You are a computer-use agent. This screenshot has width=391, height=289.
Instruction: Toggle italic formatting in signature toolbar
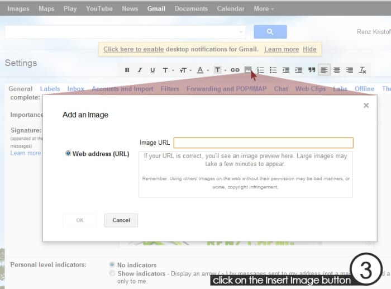(140, 70)
